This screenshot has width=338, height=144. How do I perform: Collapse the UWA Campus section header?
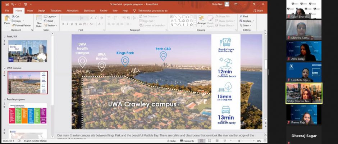click(6, 68)
